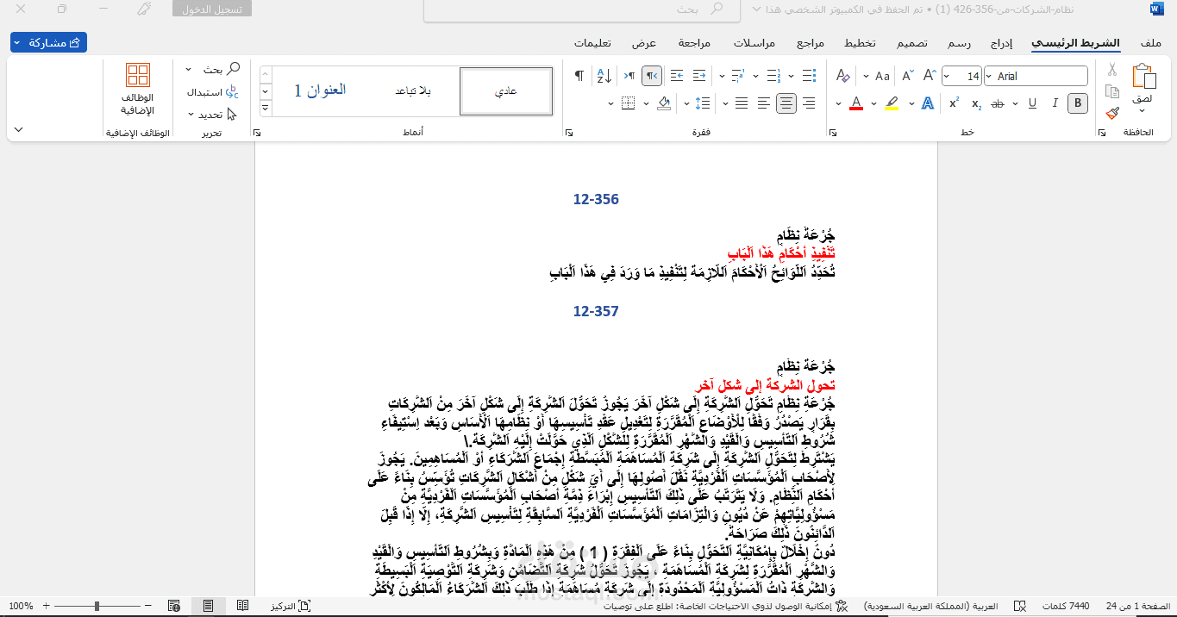Viewport: 1177px width, 617px height.
Task: Toggle Show/Hide paragraph marks
Action: (x=579, y=76)
